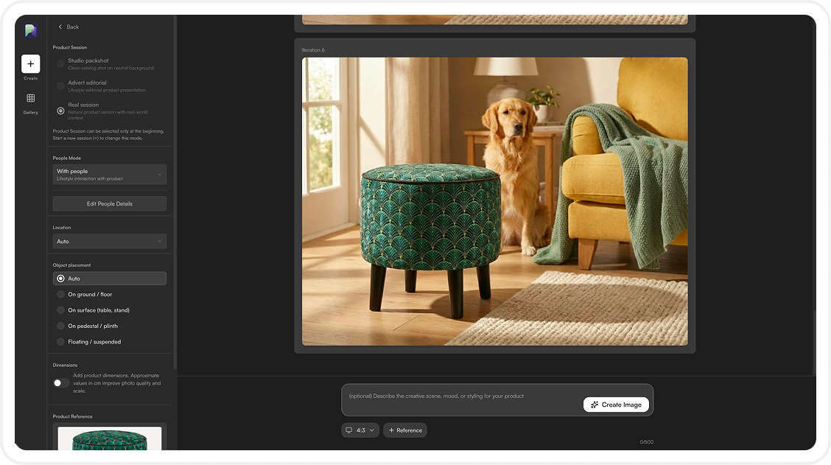Viewport: 831px width, 465px height.
Task: Toggle the Dimensions switch
Action: pyautogui.click(x=60, y=382)
